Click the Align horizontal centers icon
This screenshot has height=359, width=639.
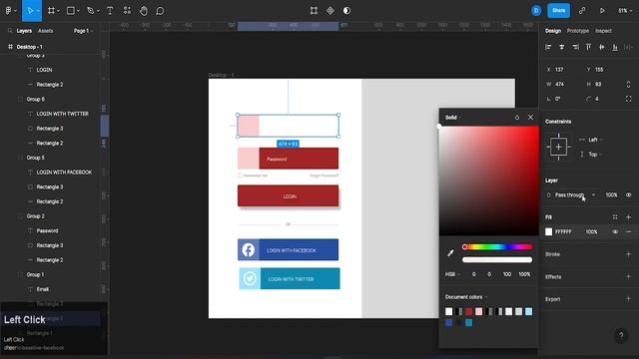(x=562, y=47)
